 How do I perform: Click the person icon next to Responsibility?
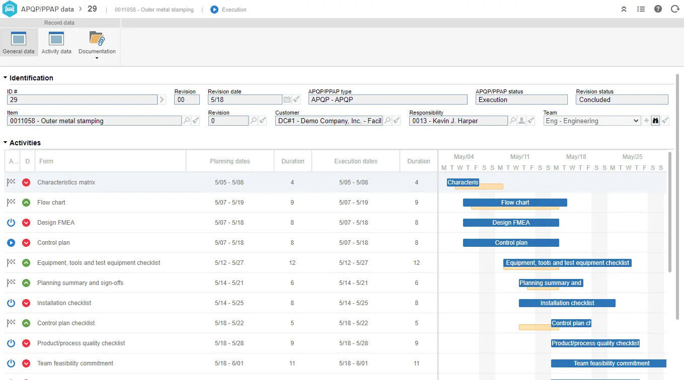pyautogui.click(x=522, y=121)
